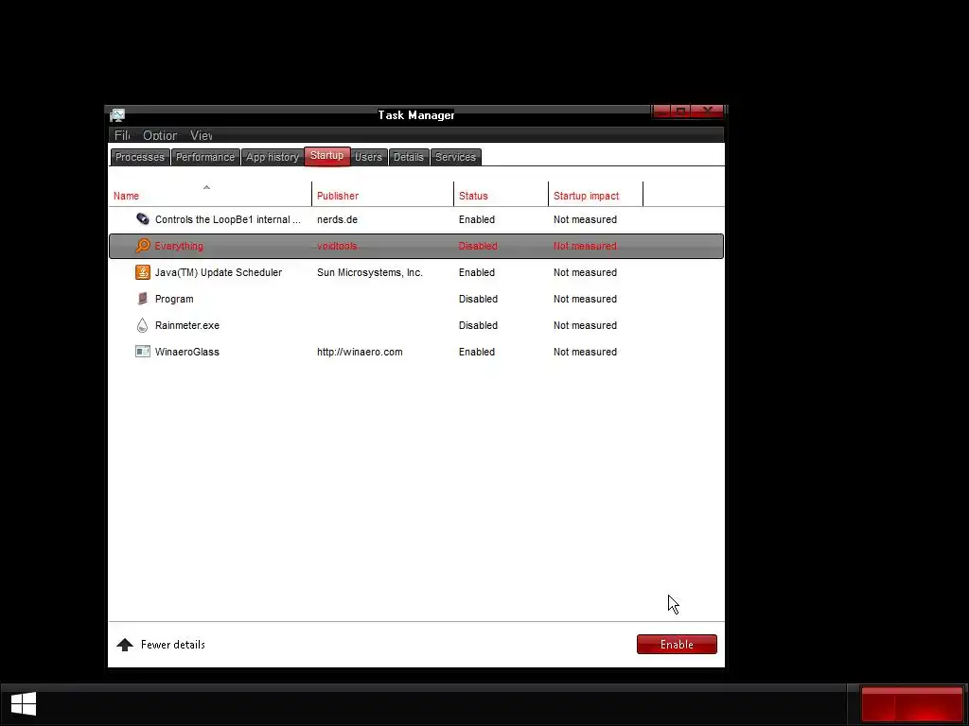Click the nerds.de publisher cell
Screen dimensions: 969x726
(338, 219)
